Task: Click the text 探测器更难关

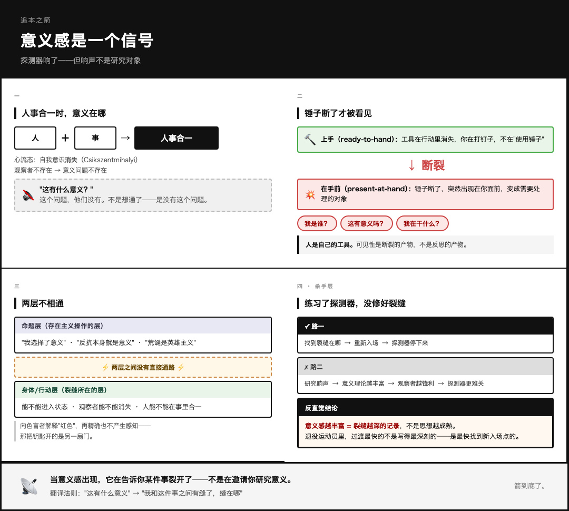Action: (466, 384)
